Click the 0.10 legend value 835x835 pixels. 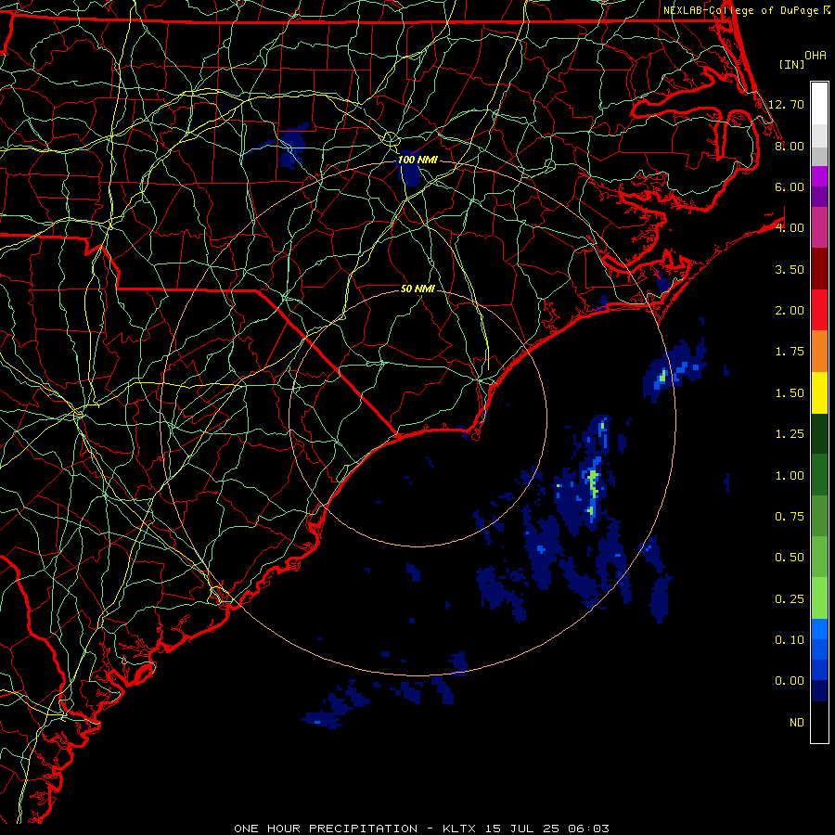point(790,640)
